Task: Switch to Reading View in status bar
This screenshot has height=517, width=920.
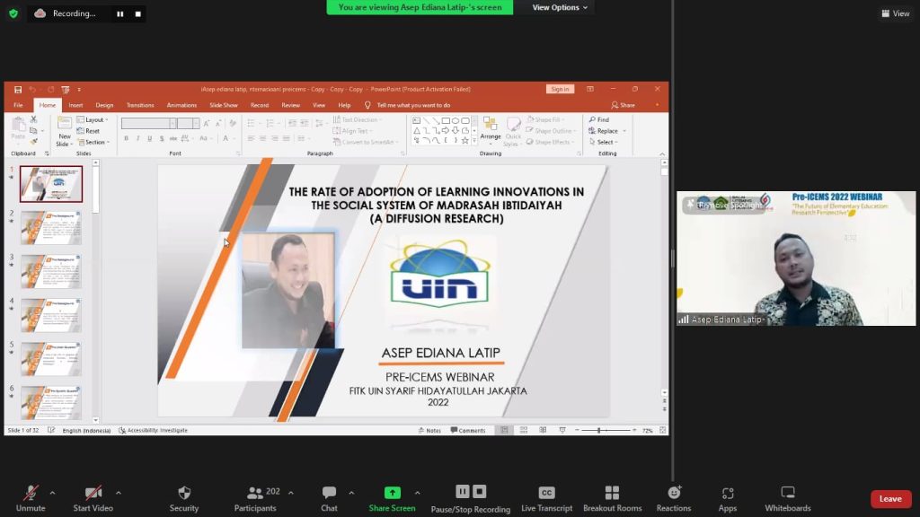Action: (x=543, y=430)
